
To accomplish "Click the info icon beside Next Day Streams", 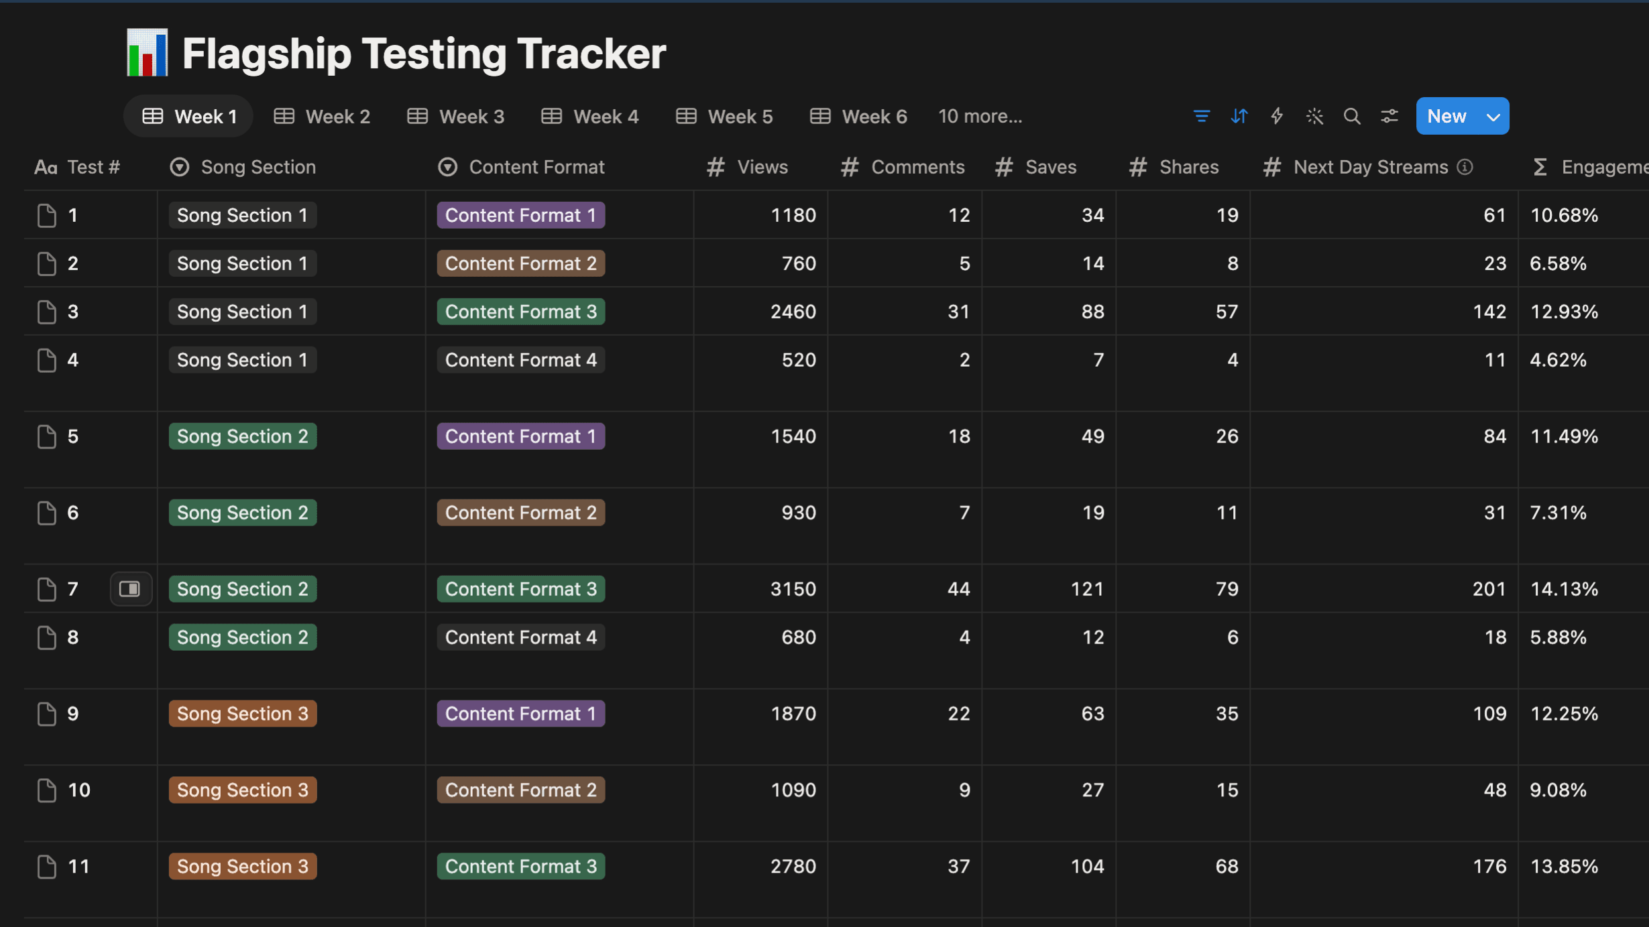I will 1465,167.
